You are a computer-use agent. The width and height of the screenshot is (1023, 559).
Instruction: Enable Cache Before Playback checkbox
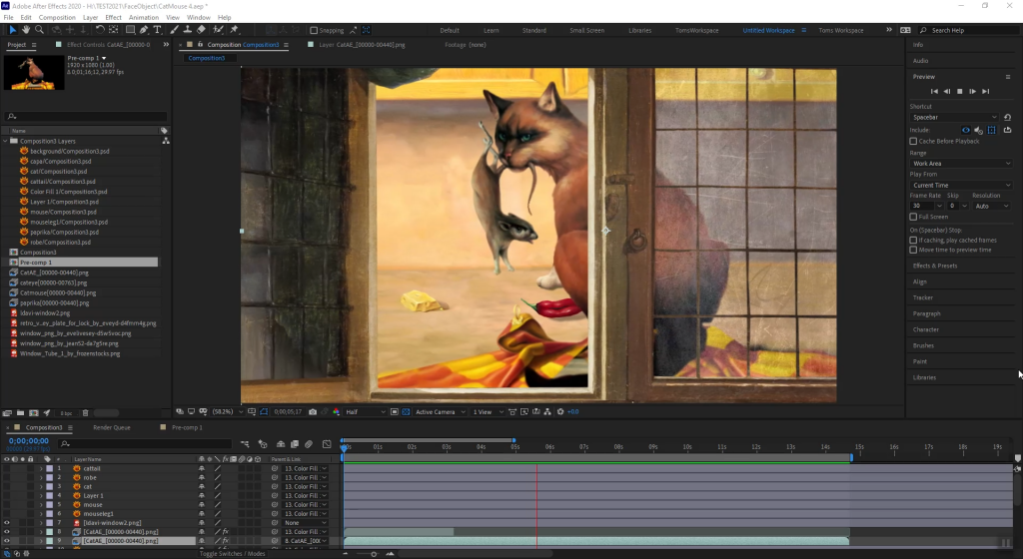point(913,141)
